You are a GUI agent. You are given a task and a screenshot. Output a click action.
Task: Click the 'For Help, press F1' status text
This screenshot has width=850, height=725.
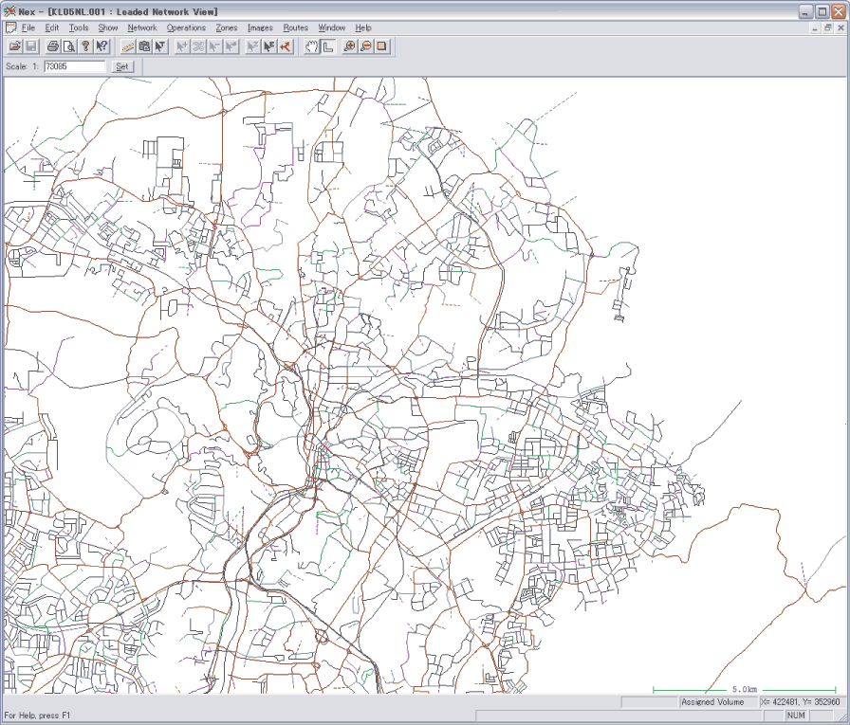pyautogui.click(x=37, y=716)
